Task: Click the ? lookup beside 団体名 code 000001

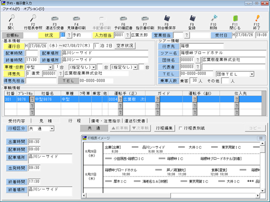Action: tap(198, 60)
